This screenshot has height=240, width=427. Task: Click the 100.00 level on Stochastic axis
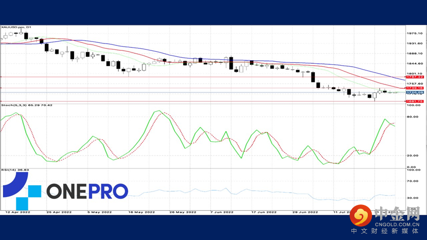click(x=414, y=105)
